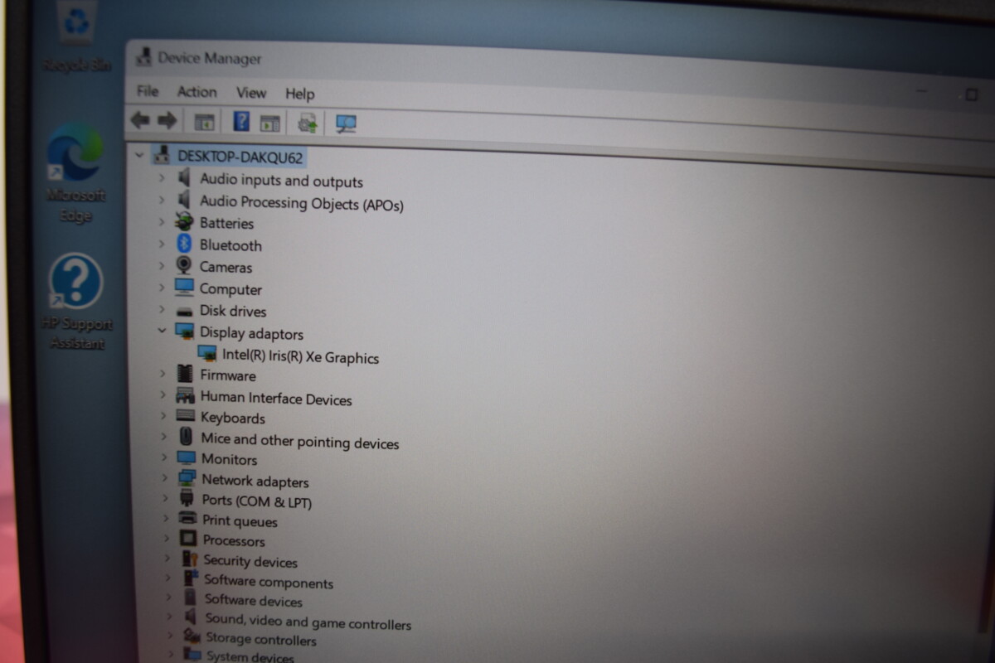Expand the Storage controllers category
The height and width of the screenshot is (663, 995).
click(x=169, y=636)
